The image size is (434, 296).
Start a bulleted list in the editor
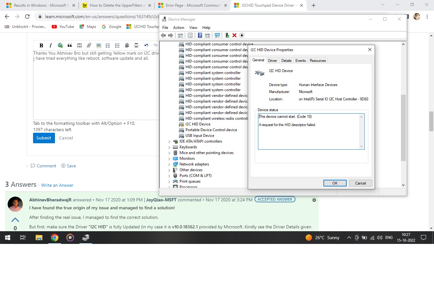tap(117, 45)
